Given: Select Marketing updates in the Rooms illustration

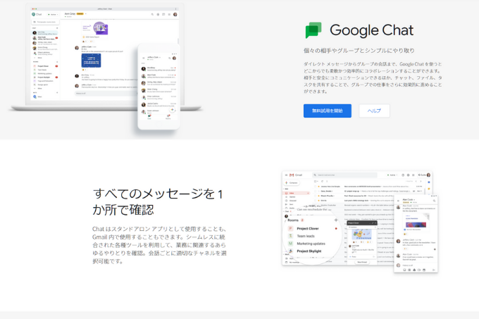Looking at the screenshot, I should tap(311, 244).
